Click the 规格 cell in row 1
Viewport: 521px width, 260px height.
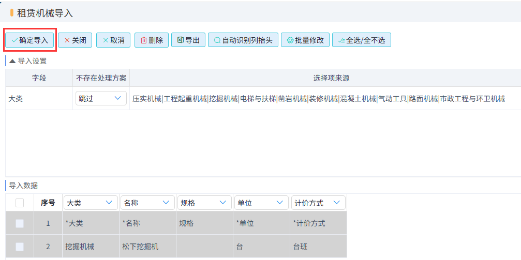tap(204, 223)
